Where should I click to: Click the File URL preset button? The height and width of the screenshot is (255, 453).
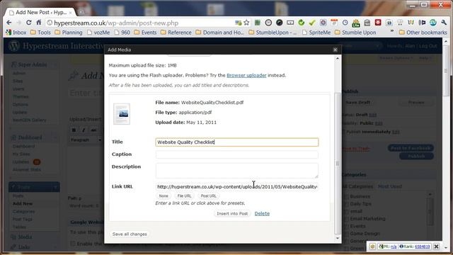click(x=184, y=196)
